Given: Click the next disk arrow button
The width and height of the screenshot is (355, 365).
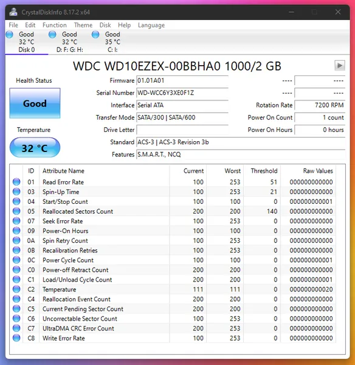Looking at the screenshot, I should (x=339, y=66).
